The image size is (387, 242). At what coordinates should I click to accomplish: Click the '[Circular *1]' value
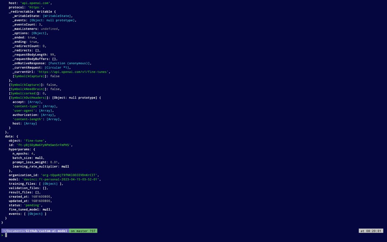57,67
